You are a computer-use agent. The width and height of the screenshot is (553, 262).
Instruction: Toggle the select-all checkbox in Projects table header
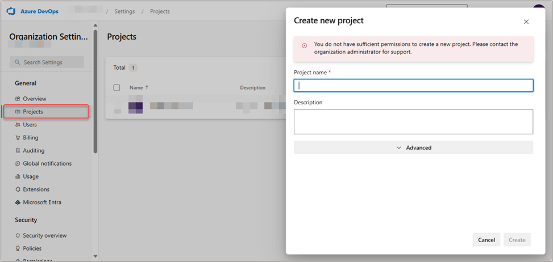[117, 88]
